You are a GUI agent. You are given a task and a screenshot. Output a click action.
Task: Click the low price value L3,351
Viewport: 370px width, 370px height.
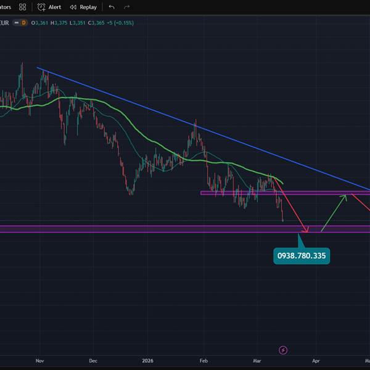77,23
